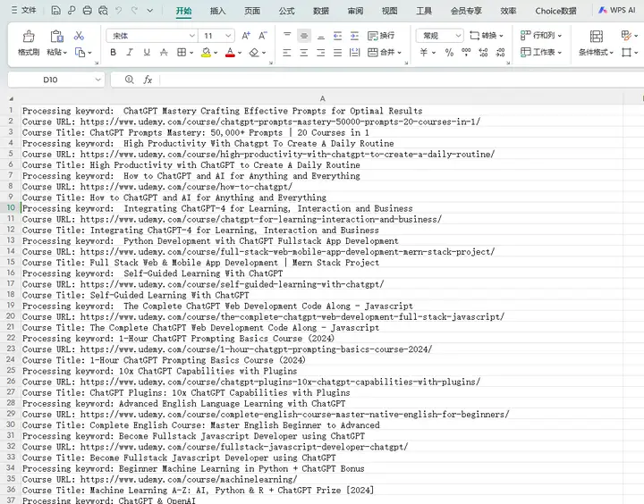Toggle align text left
This screenshot has width=644, height=504.
click(x=287, y=52)
